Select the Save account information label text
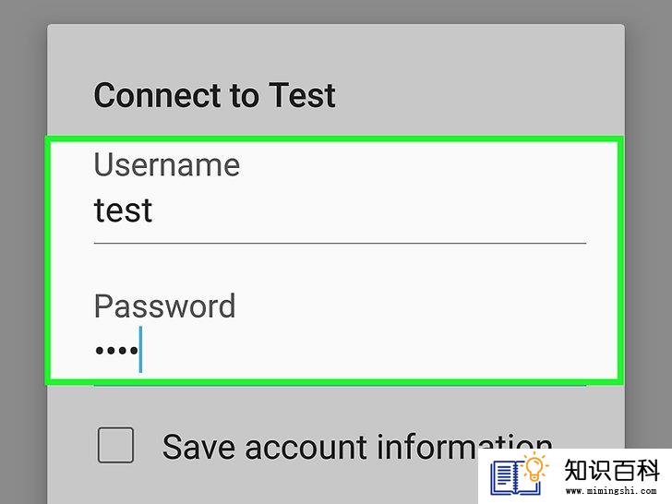 [x=356, y=447]
